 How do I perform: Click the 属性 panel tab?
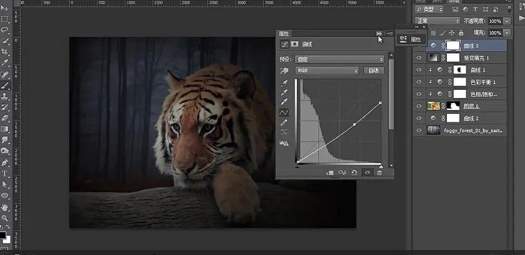[x=284, y=33]
